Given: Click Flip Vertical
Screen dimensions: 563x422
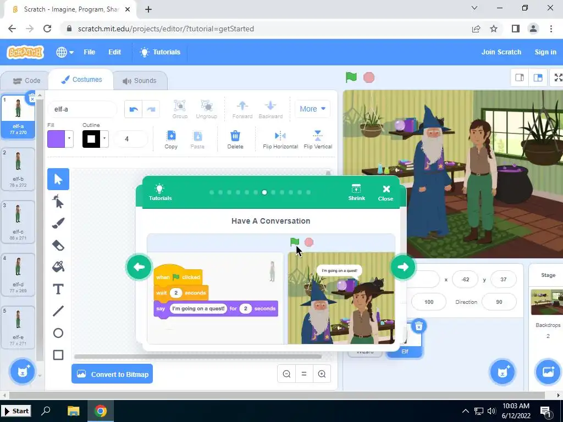Looking at the screenshot, I should (x=318, y=140).
